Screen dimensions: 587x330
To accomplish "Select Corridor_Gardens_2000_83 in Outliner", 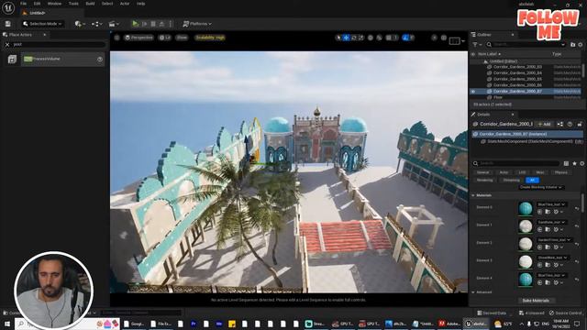I will click(517, 67).
